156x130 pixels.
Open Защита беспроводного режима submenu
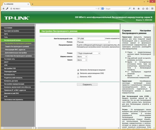tap(18, 47)
